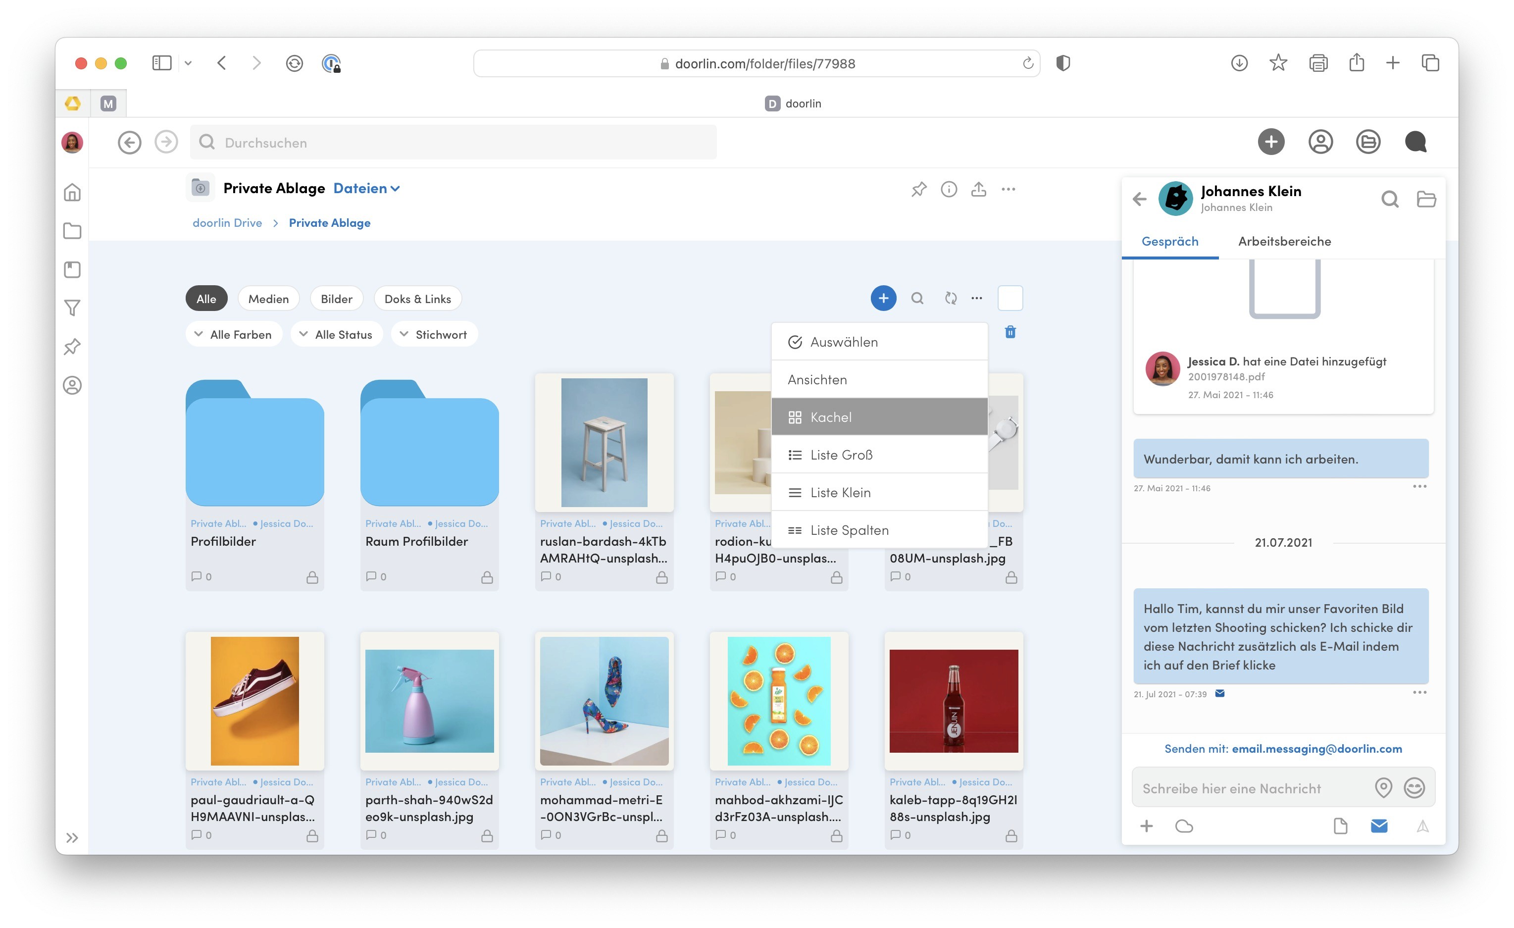Click the blue trash delete icon
Image resolution: width=1514 pixels, height=928 pixels.
[1010, 332]
